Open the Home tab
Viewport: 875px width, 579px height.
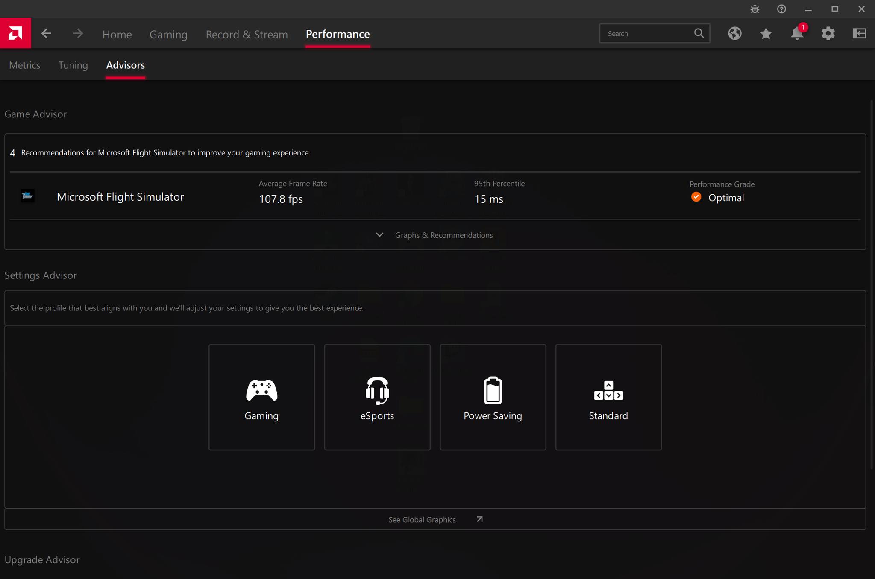(117, 34)
